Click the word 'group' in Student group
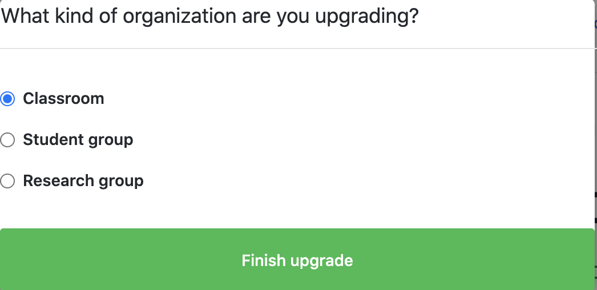597x290 pixels. point(111,141)
